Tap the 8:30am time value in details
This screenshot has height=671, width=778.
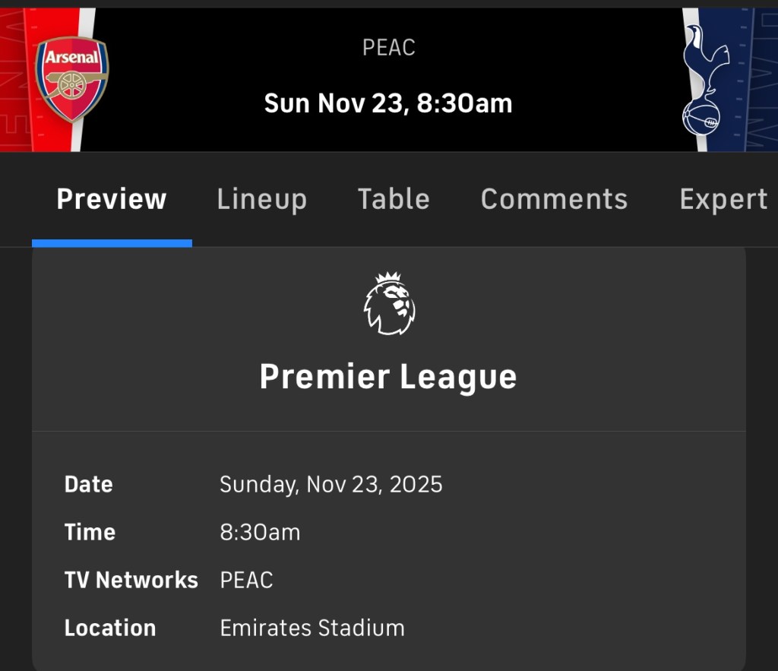(x=260, y=532)
